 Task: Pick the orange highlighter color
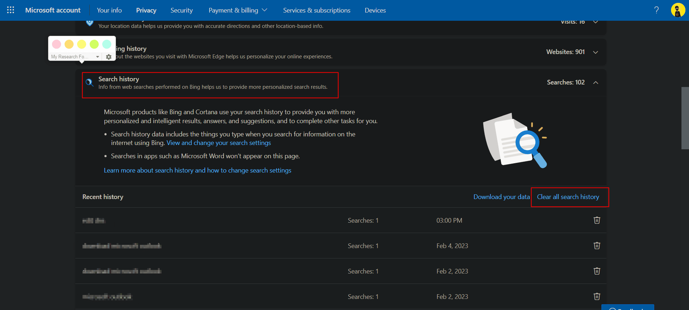(69, 44)
